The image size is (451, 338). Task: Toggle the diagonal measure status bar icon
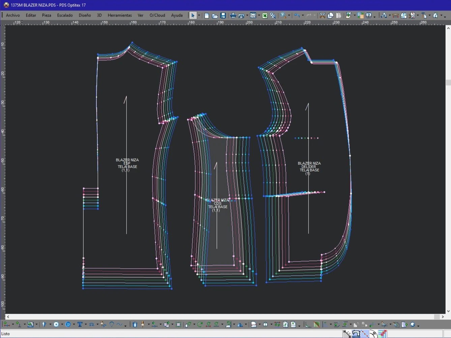pyautogui.click(x=347, y=334)
